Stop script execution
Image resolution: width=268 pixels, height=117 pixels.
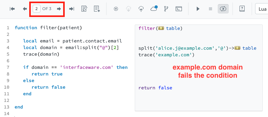[x=211, y=9]
